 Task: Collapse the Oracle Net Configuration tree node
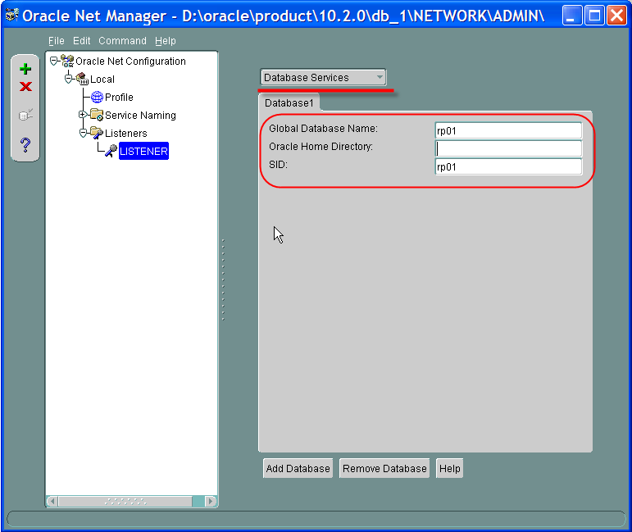point(53,61)
